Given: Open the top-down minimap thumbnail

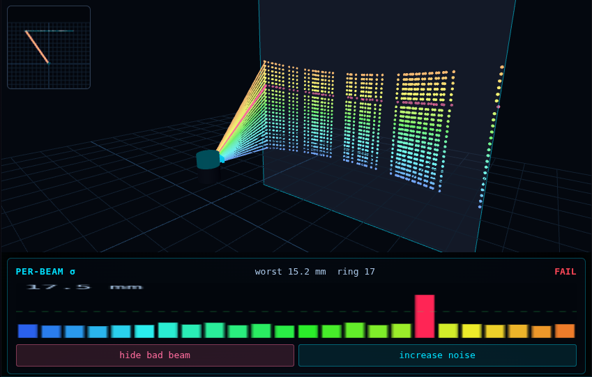Looking at the screenshot, I should tap(49, 47).
